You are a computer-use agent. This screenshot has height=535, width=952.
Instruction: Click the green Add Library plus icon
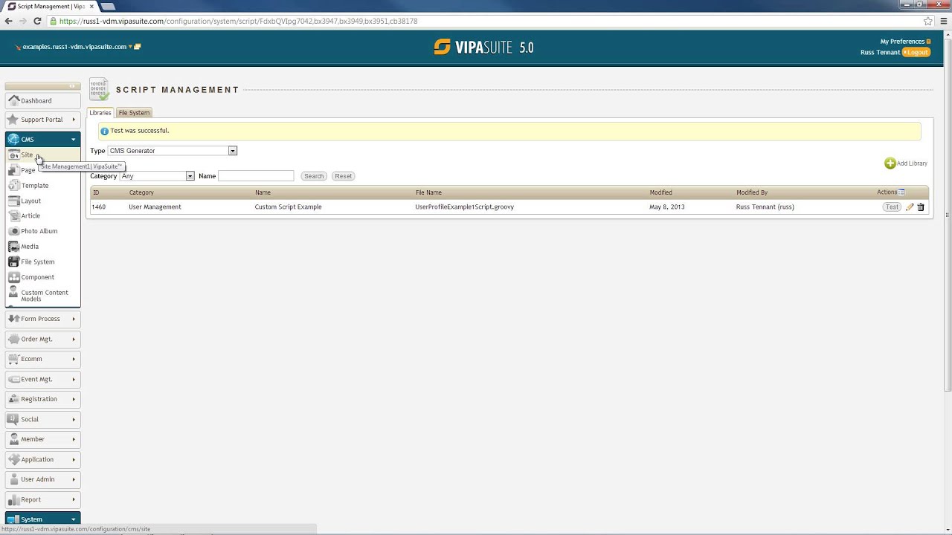click(x=890, y=163)
